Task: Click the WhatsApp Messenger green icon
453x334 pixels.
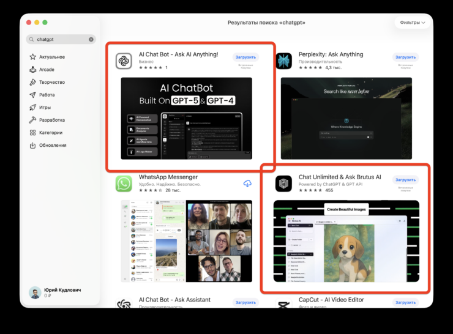Action: coord(124,184)
